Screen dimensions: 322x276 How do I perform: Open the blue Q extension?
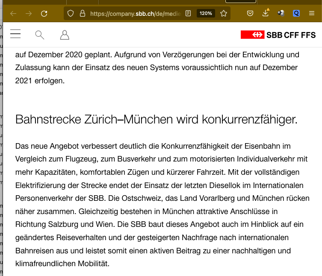pos(296,13)
